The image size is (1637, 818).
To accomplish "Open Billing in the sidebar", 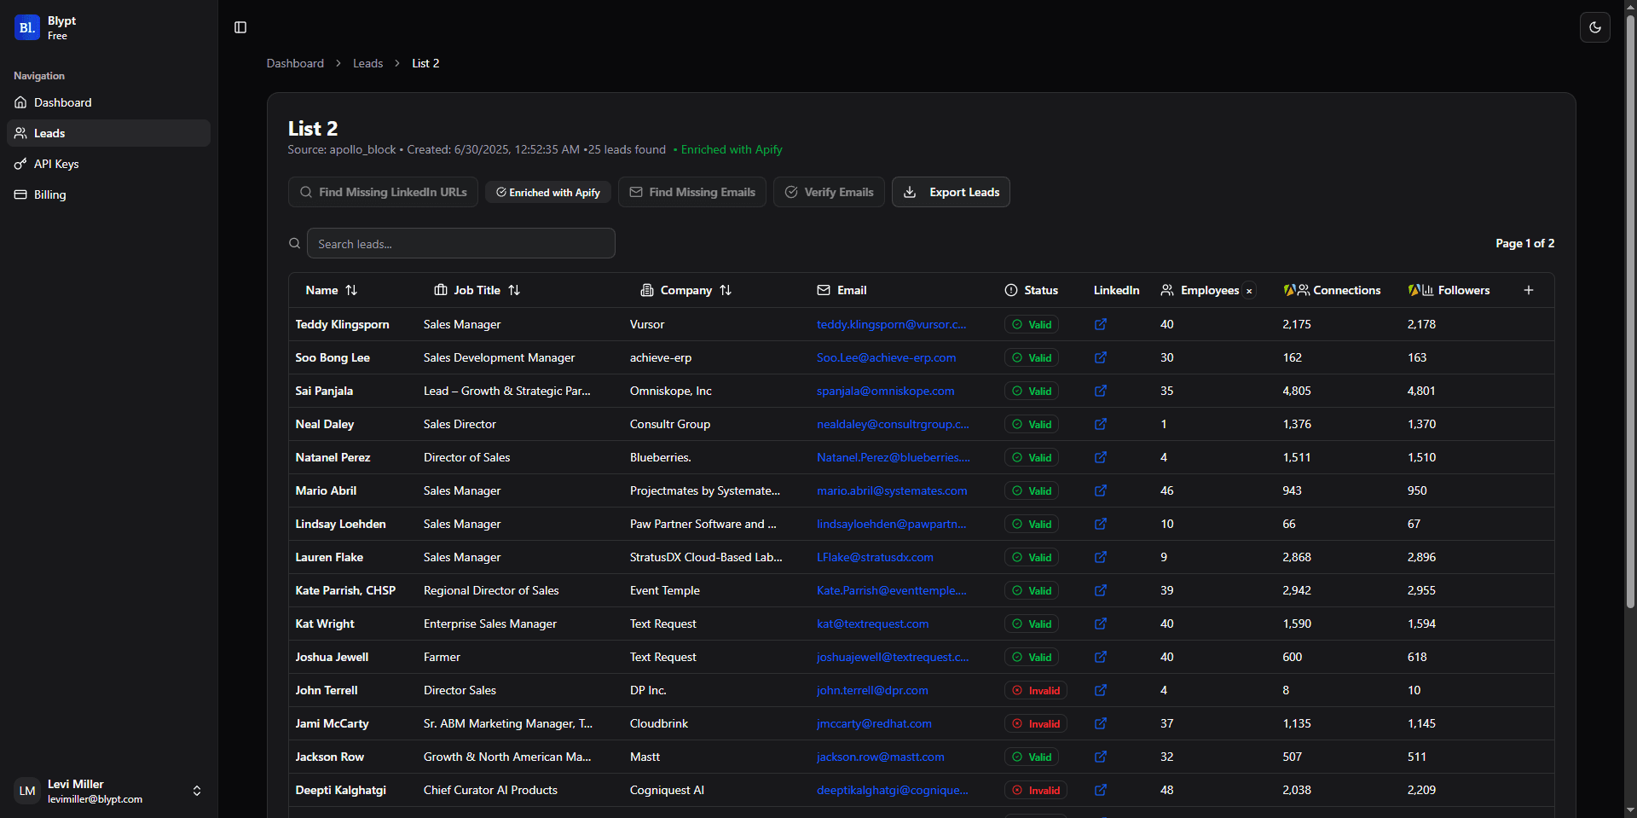I will pyautogui.click(x=108, y=194).
